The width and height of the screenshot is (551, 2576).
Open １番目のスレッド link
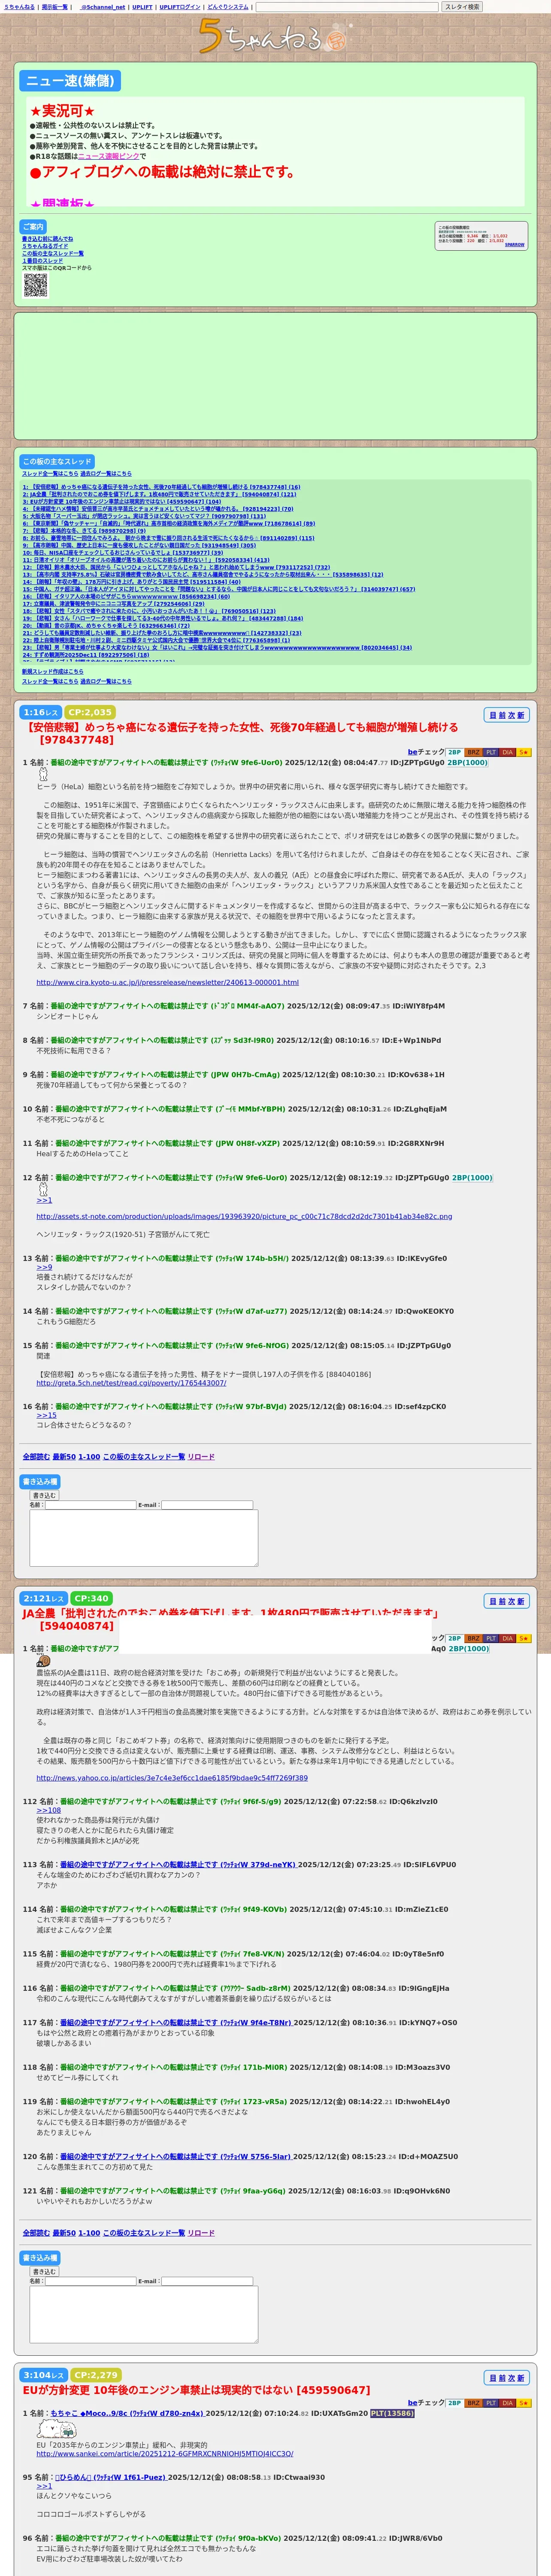pyautogui.click(x=42, y=261)
